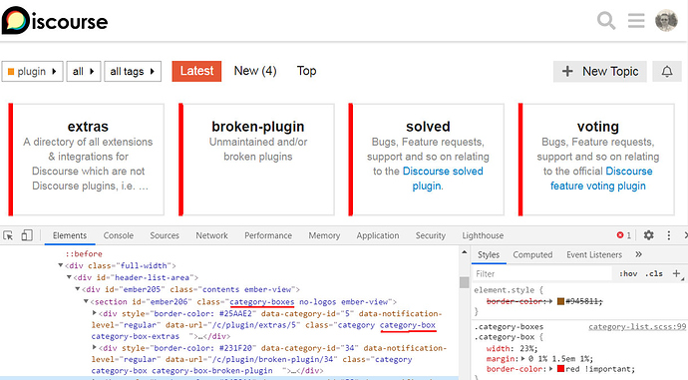Click the Discourse logo
This screenshot has height=380, width=688.
tap(55, 21)
